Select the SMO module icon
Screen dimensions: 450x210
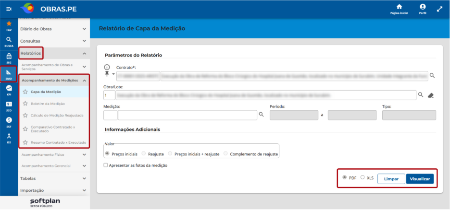(x=9, y=74)
